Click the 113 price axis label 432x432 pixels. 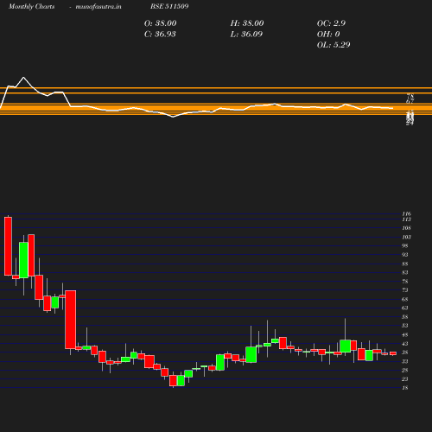[x=406, y=219]
